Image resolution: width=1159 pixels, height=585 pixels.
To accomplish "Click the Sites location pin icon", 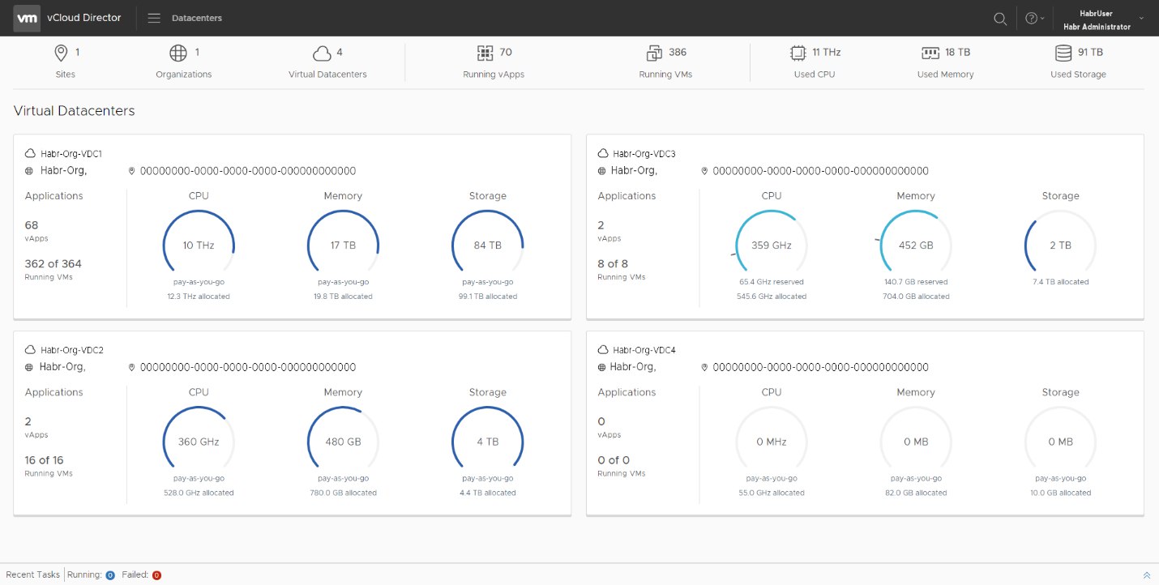I will coord(61,53).
